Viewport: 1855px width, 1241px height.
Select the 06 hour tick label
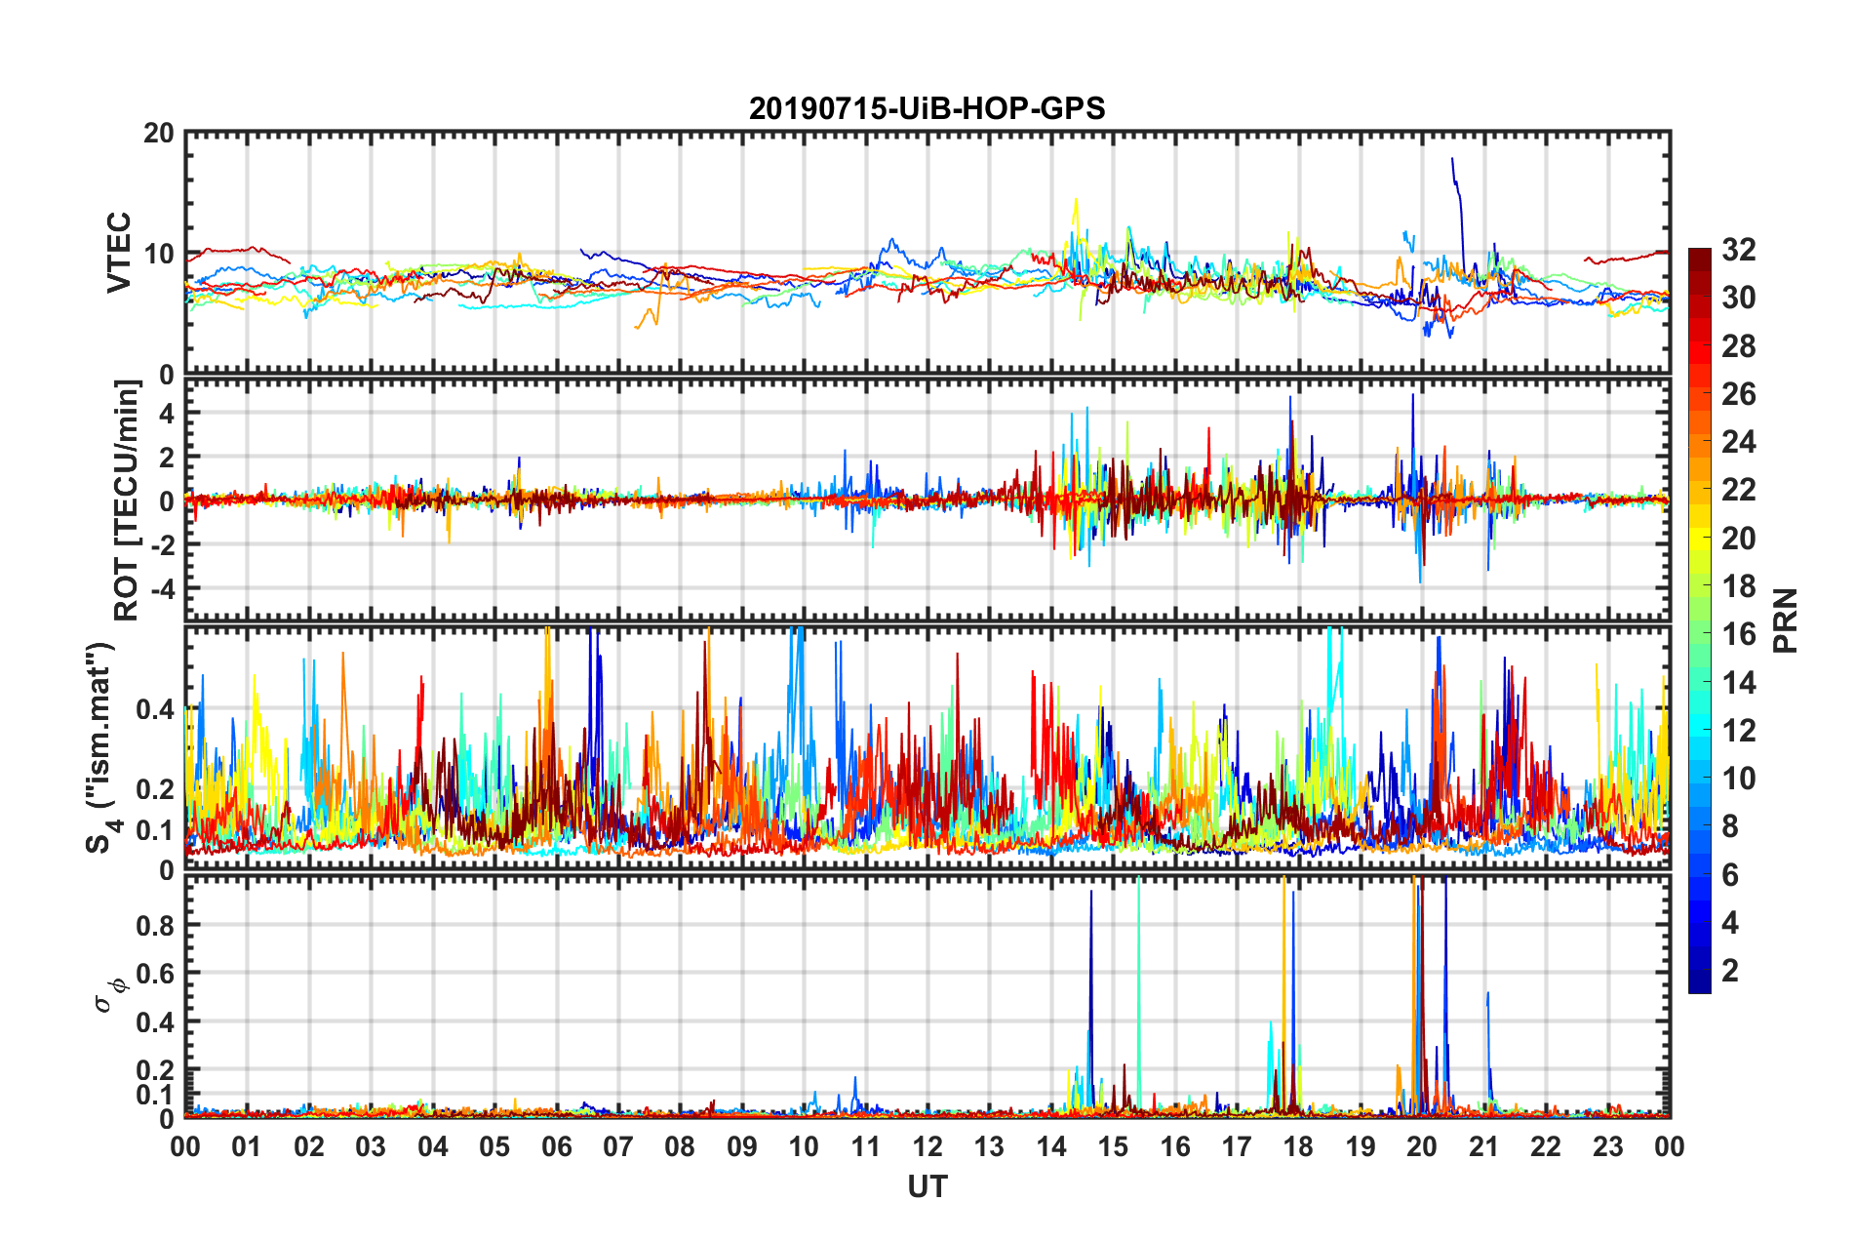(556, 1147)
